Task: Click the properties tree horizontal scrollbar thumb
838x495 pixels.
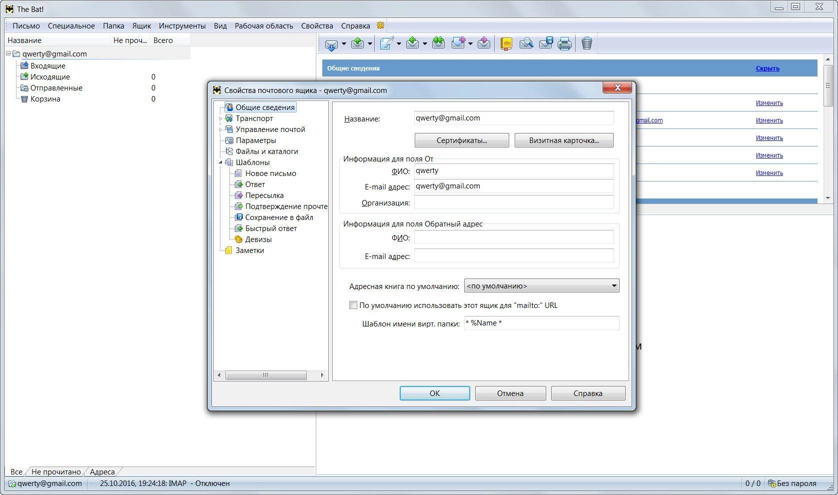Action: [266, 375]
